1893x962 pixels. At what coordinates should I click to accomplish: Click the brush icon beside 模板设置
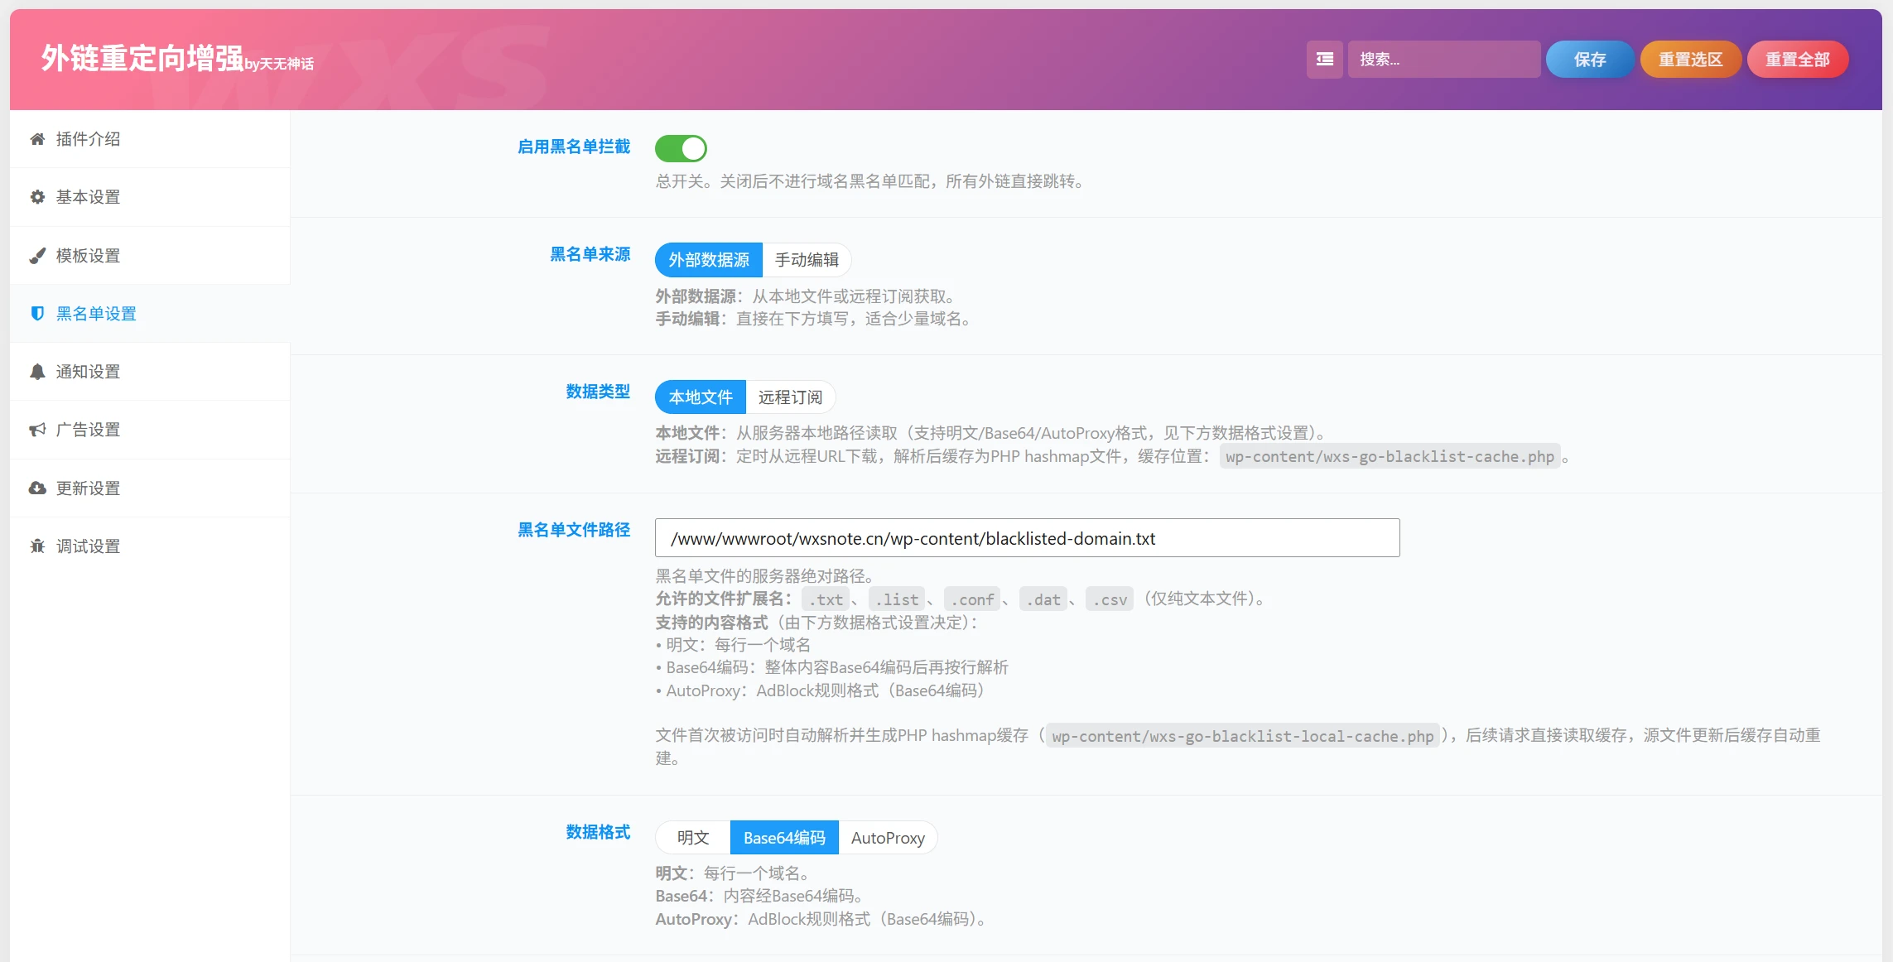pos(37,256)
